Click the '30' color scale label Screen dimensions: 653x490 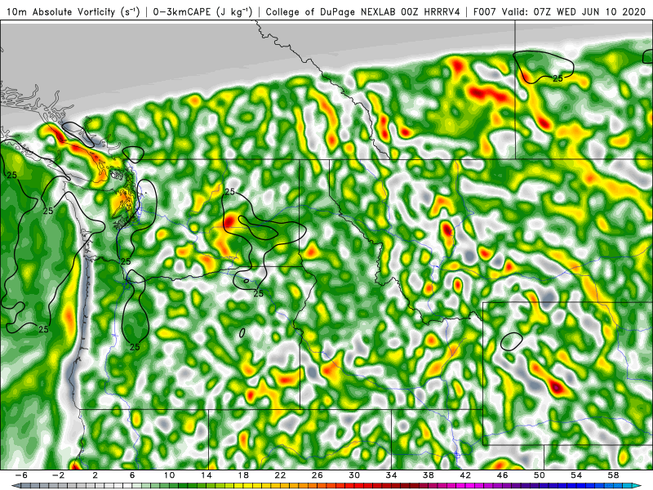coord(354,475)
